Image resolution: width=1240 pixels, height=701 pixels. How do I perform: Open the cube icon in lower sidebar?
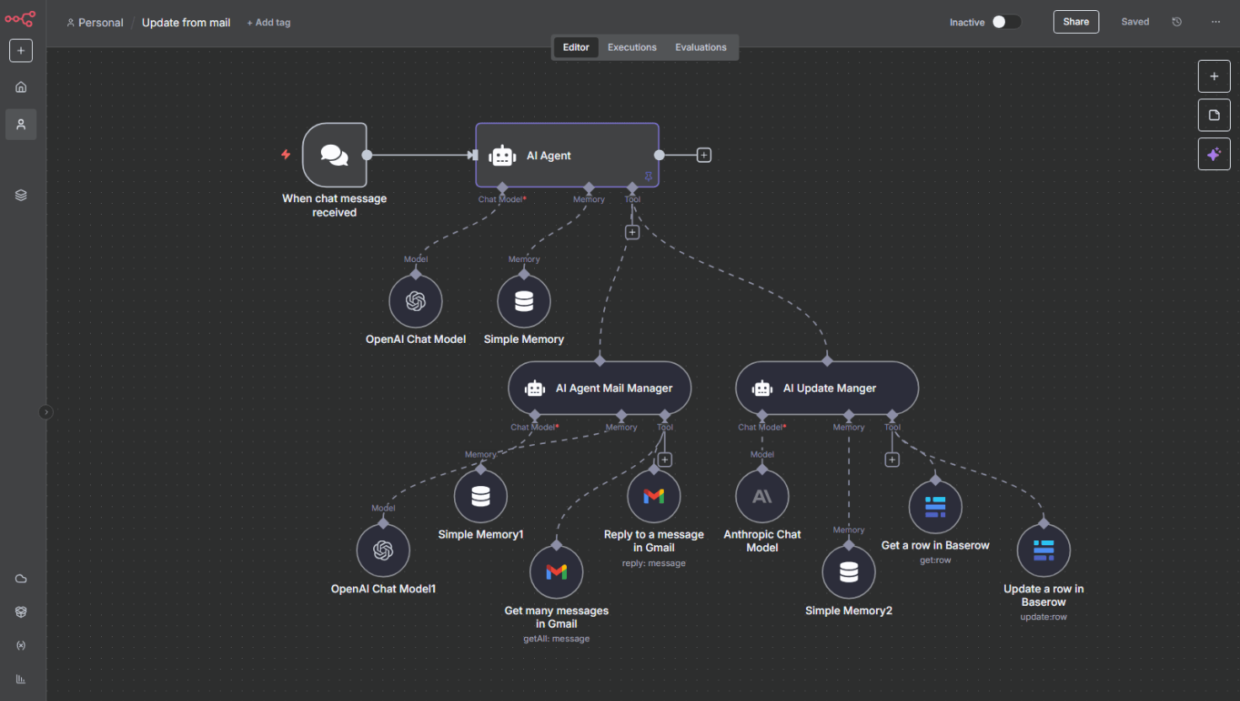(21, 612)
